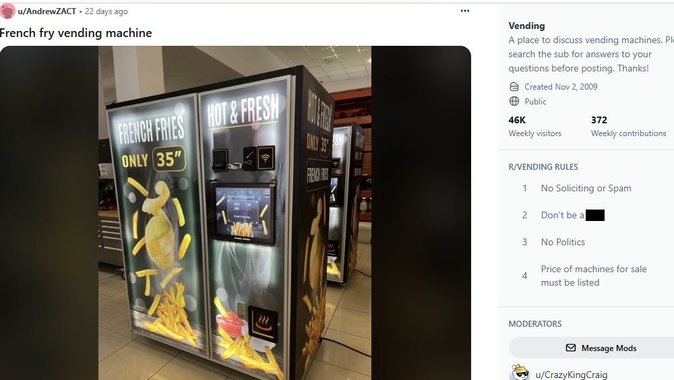Click the R/VENDING RULES section header
This screenshot has height=380, width=674.
pos(543,167)
